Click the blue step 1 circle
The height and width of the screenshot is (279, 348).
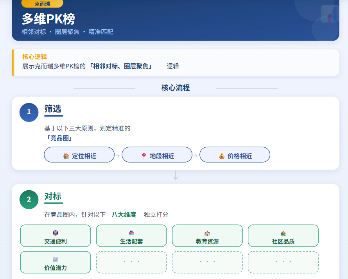tap(29, 112)
